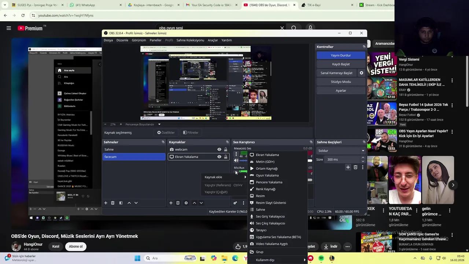Delete scene transition trash icon

tap(355, 167)
